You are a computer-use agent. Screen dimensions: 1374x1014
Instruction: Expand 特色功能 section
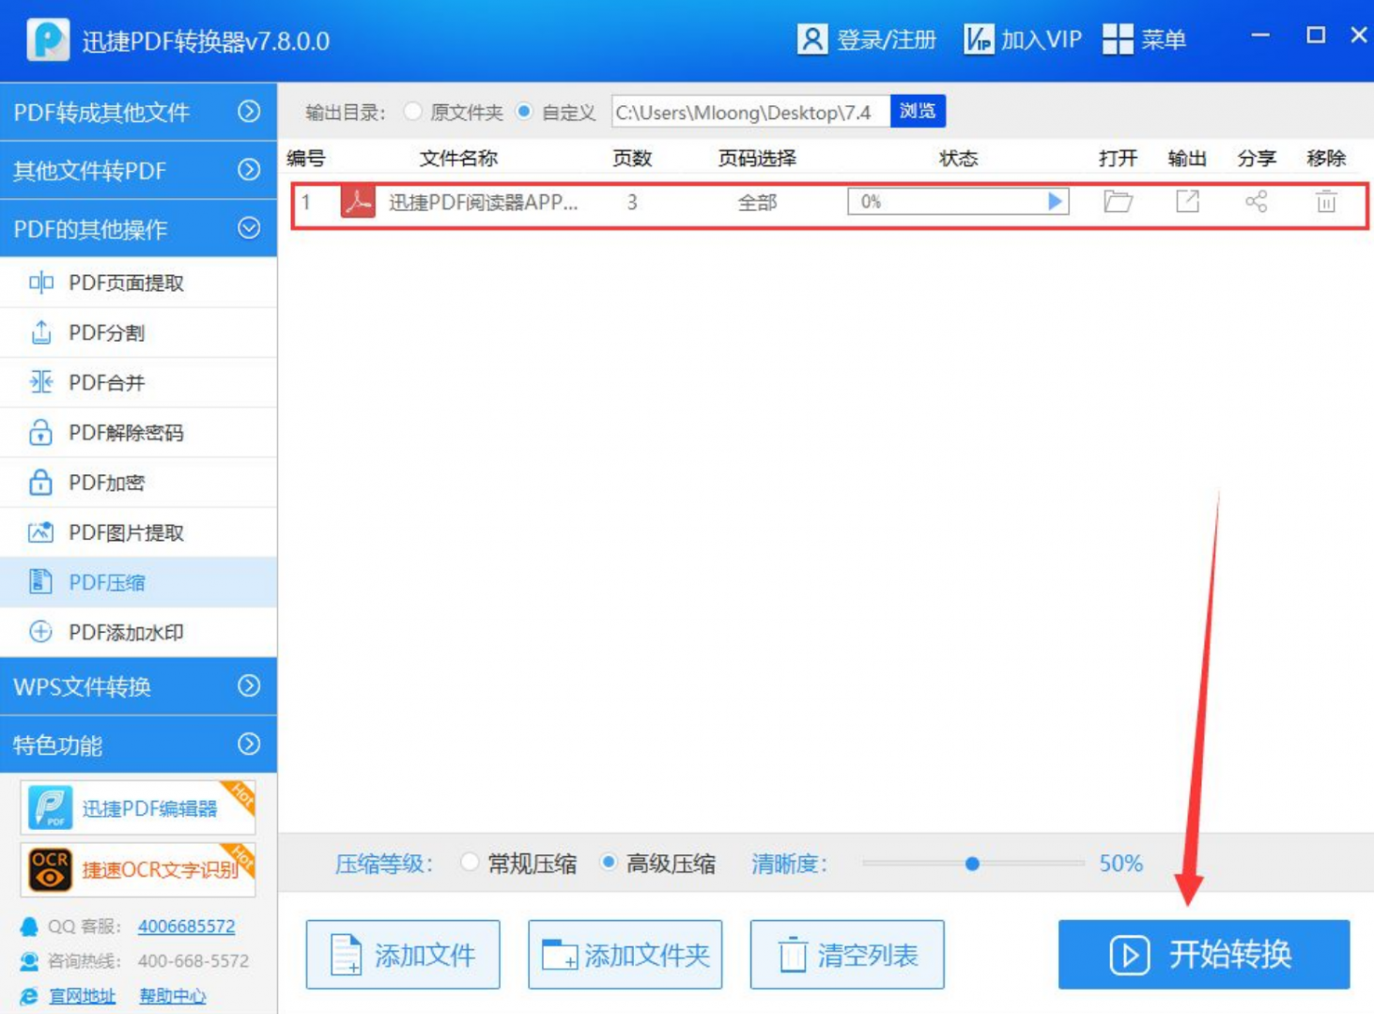tap(138, 745)
